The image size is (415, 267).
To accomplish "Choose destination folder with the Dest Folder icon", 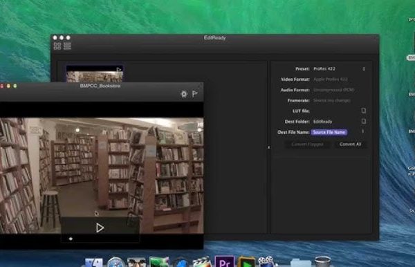I will pos(364,121).
